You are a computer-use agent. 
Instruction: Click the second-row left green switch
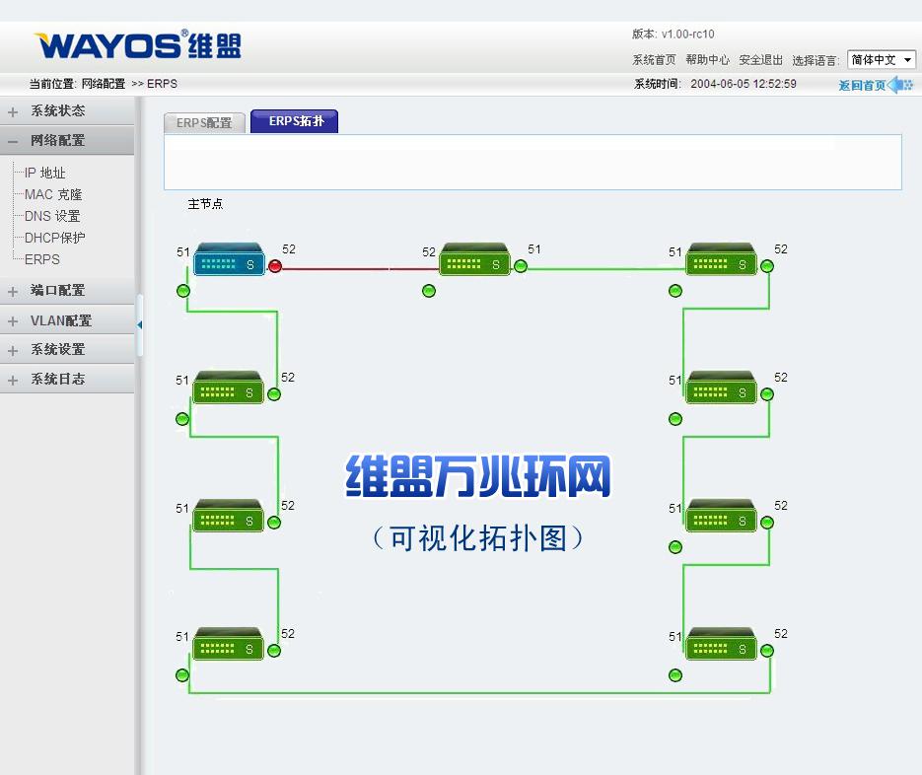[x=228, y=387]
